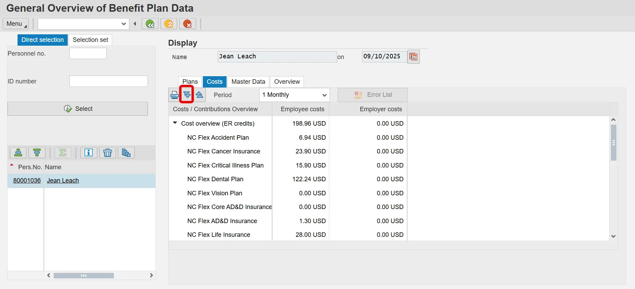Click the orange Exit icon in toolbar
This screenshot has height=289, width=635.
tap(168, 24)
